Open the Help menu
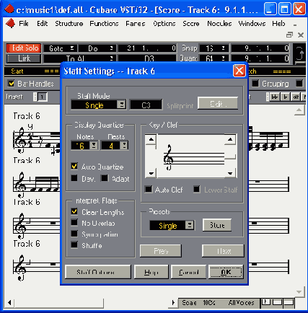308x313 pixels. pyautogui.click(x=278, y=24)
